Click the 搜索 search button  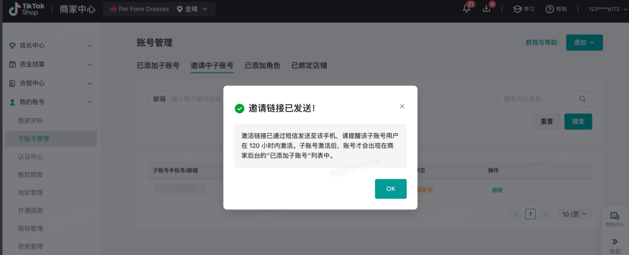coord(578,122)
